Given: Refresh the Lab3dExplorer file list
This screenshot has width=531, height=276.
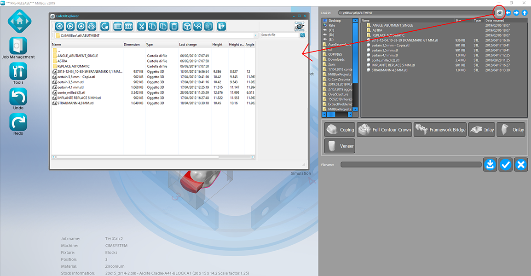Looking at the screenshot, I should pyautogui.click(x=105, y=26).
